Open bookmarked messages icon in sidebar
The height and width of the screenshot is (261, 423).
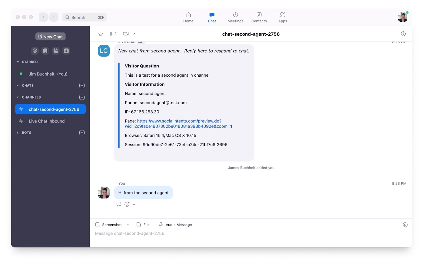(x=45, y=51)
